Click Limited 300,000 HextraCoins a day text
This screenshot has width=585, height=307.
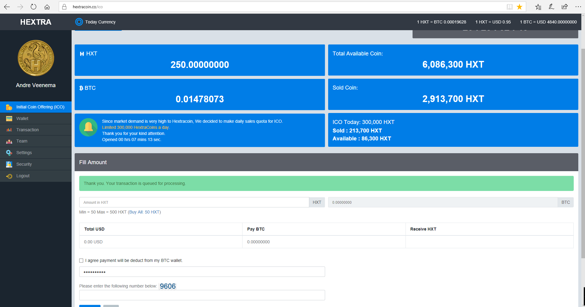tap(136, 127)
